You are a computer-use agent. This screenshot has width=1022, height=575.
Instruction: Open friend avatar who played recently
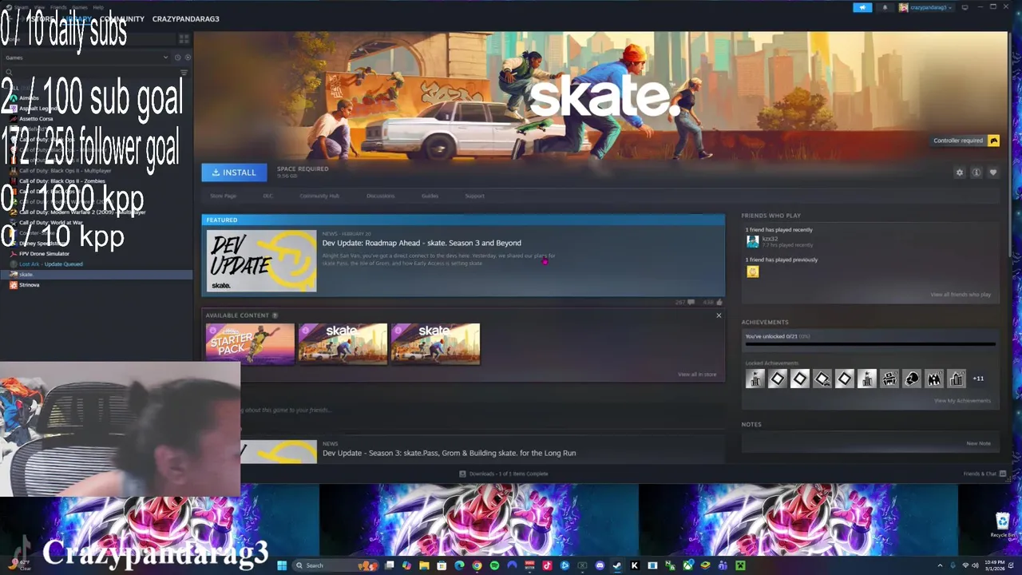click(x=752, y=241)
